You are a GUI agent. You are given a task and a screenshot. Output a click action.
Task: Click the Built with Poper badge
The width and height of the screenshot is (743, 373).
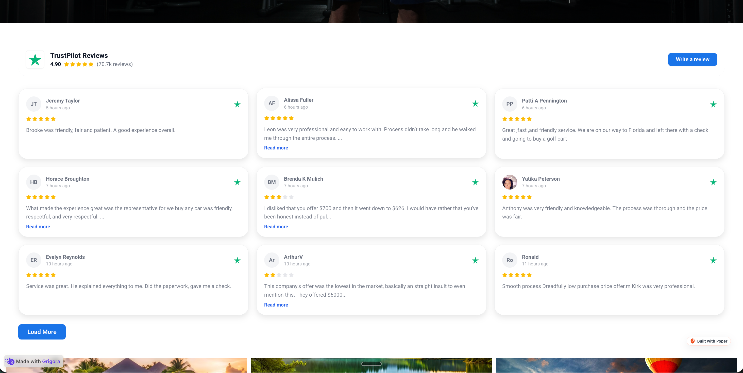click(x=709, y=341)
